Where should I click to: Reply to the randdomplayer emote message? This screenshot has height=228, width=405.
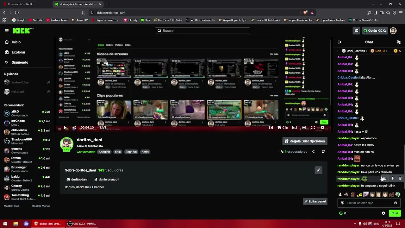[384, 179]
